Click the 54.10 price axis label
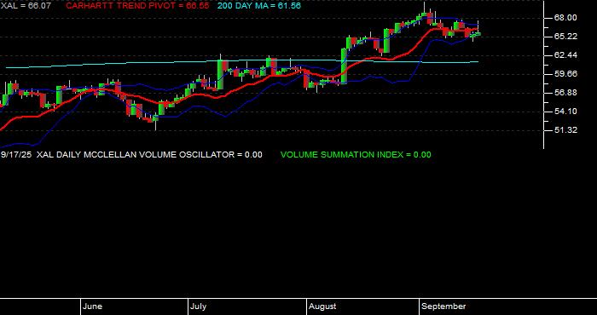Screen dimensions: 597x315 click(x=565, y=112)
